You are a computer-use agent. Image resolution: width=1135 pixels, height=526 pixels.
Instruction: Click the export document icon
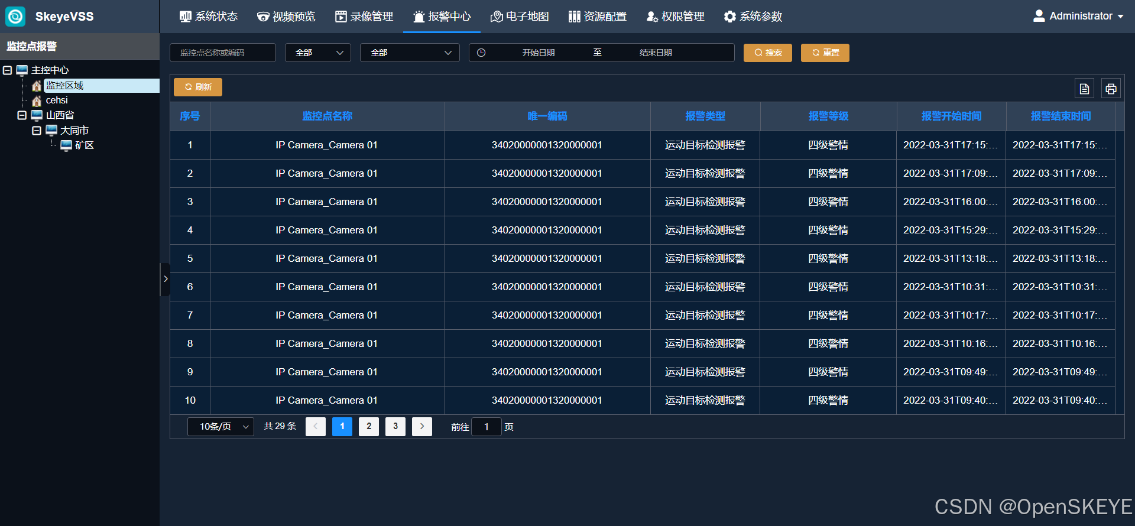[1084, 89]
